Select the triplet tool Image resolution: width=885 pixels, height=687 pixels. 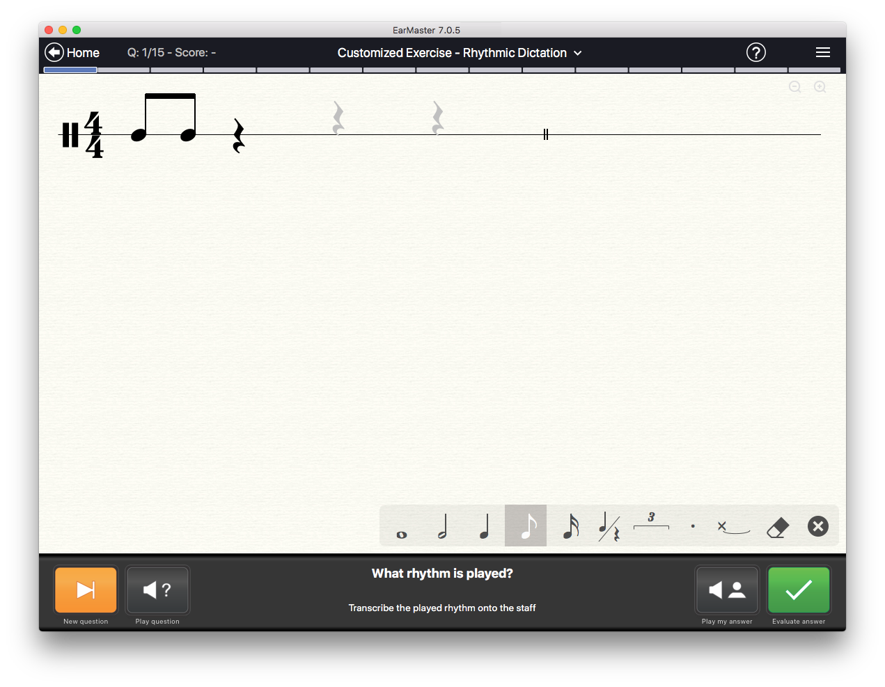(x=651, y=522)
